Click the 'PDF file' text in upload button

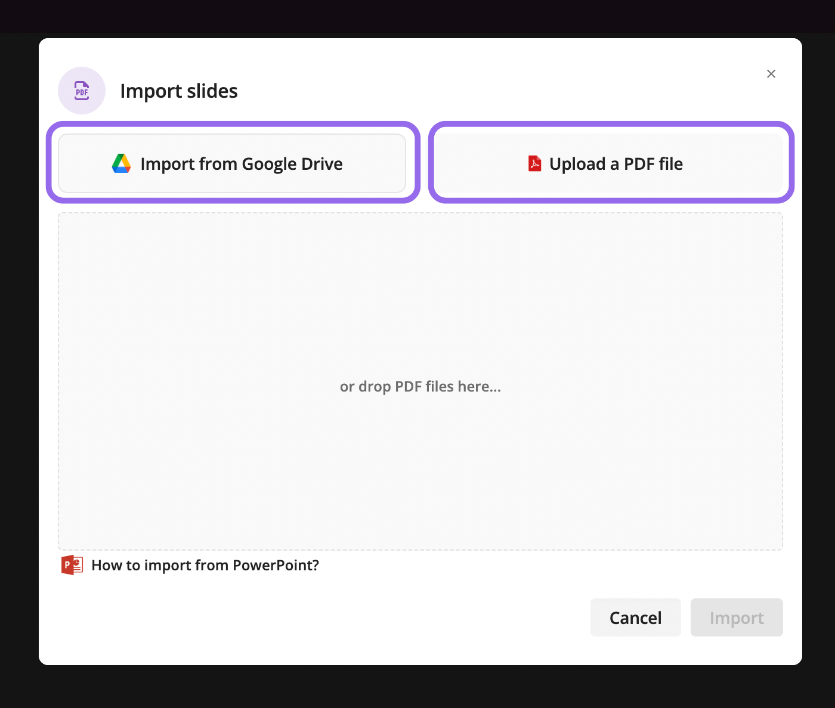click(x=653, y=164)
